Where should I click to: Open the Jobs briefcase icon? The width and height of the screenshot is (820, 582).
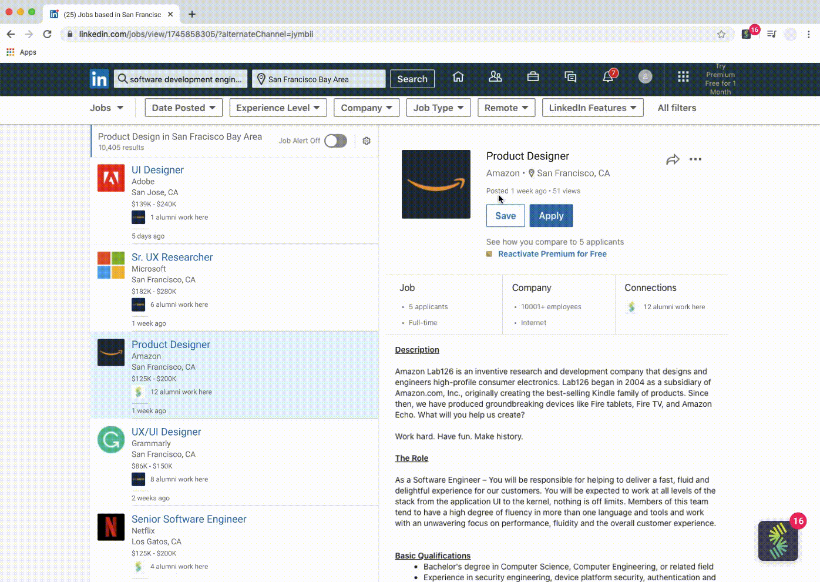533,76
